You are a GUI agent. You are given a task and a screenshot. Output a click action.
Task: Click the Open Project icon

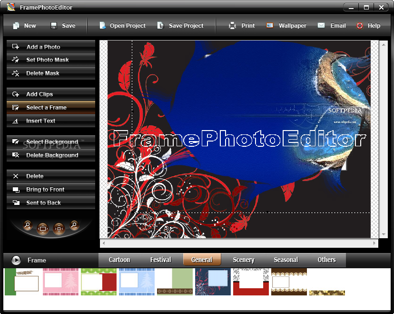102,25
